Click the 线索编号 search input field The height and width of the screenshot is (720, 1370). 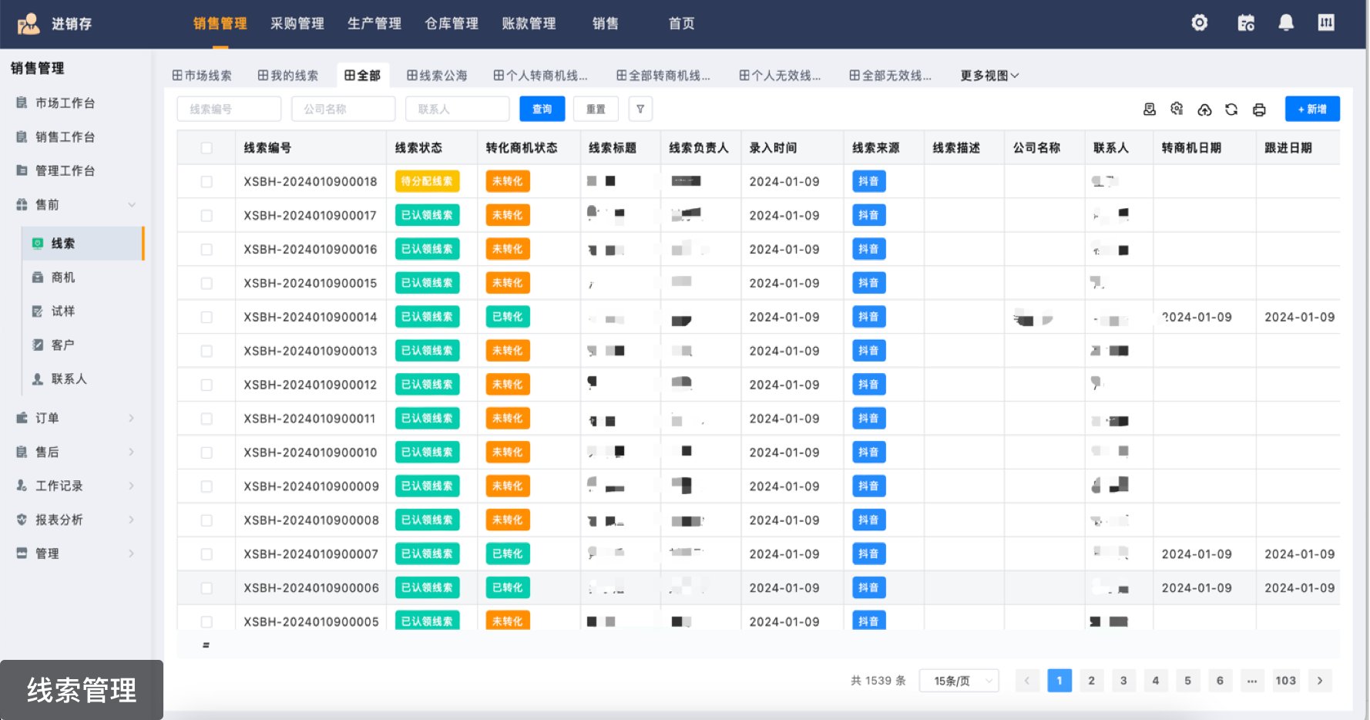tap(229, 109)
